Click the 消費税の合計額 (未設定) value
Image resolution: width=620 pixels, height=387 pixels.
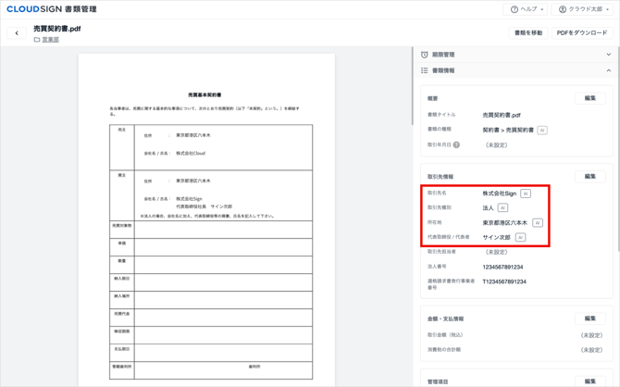[591, 350]
